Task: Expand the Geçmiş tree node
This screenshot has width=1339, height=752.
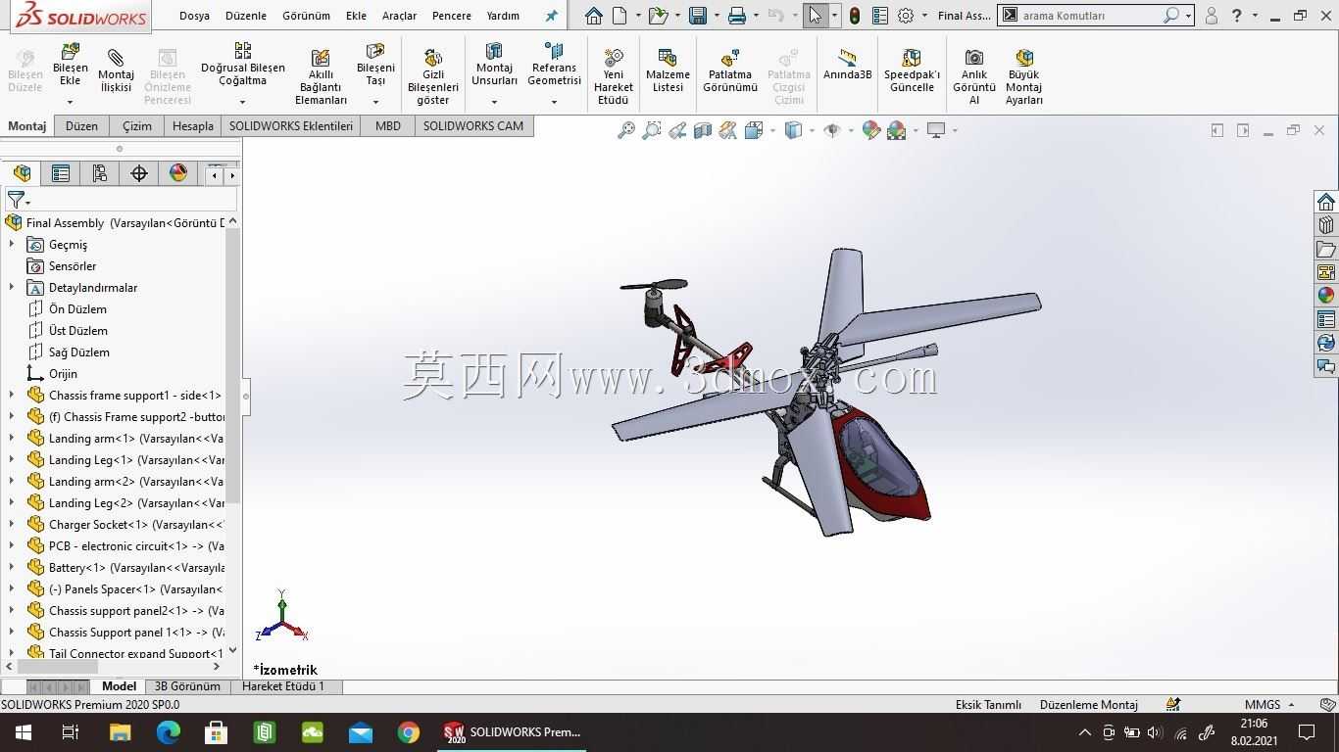Action: tap(12, 244)
